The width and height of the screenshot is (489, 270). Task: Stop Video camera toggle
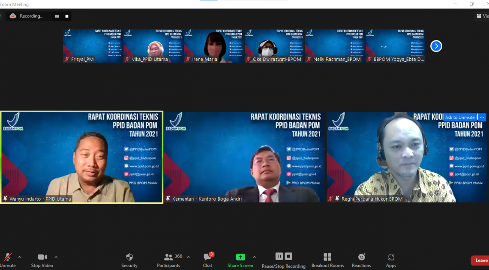click(42, 257)
